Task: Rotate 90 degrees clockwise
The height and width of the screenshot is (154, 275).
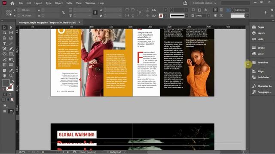Action: (x=127, y=10)
